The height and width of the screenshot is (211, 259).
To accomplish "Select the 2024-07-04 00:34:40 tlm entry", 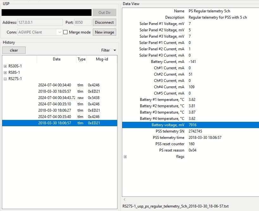I will (x=60, y=85).
